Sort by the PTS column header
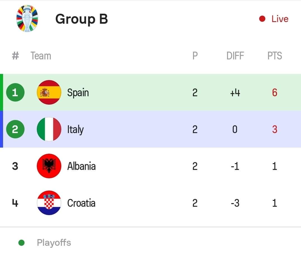The width and height of the screenshot is (301, 255). [x=275, y=56]
